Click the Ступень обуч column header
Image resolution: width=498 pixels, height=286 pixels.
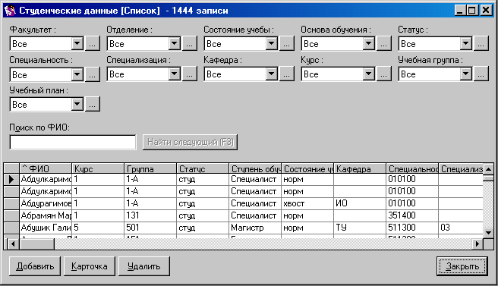click(x=255, y=168)
